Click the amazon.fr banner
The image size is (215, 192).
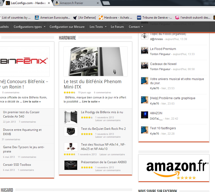[x=174, y=168]
